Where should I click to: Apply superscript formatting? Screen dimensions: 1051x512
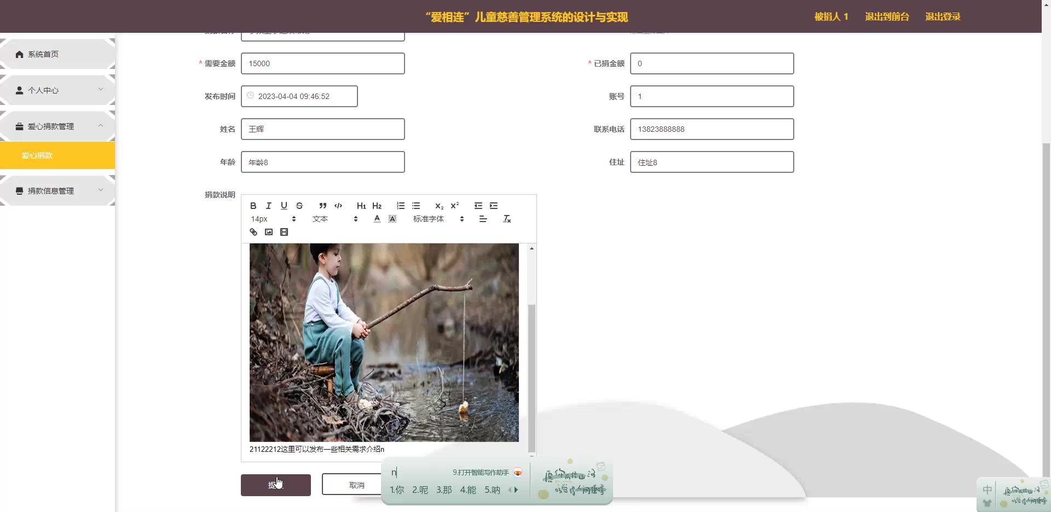454,206
